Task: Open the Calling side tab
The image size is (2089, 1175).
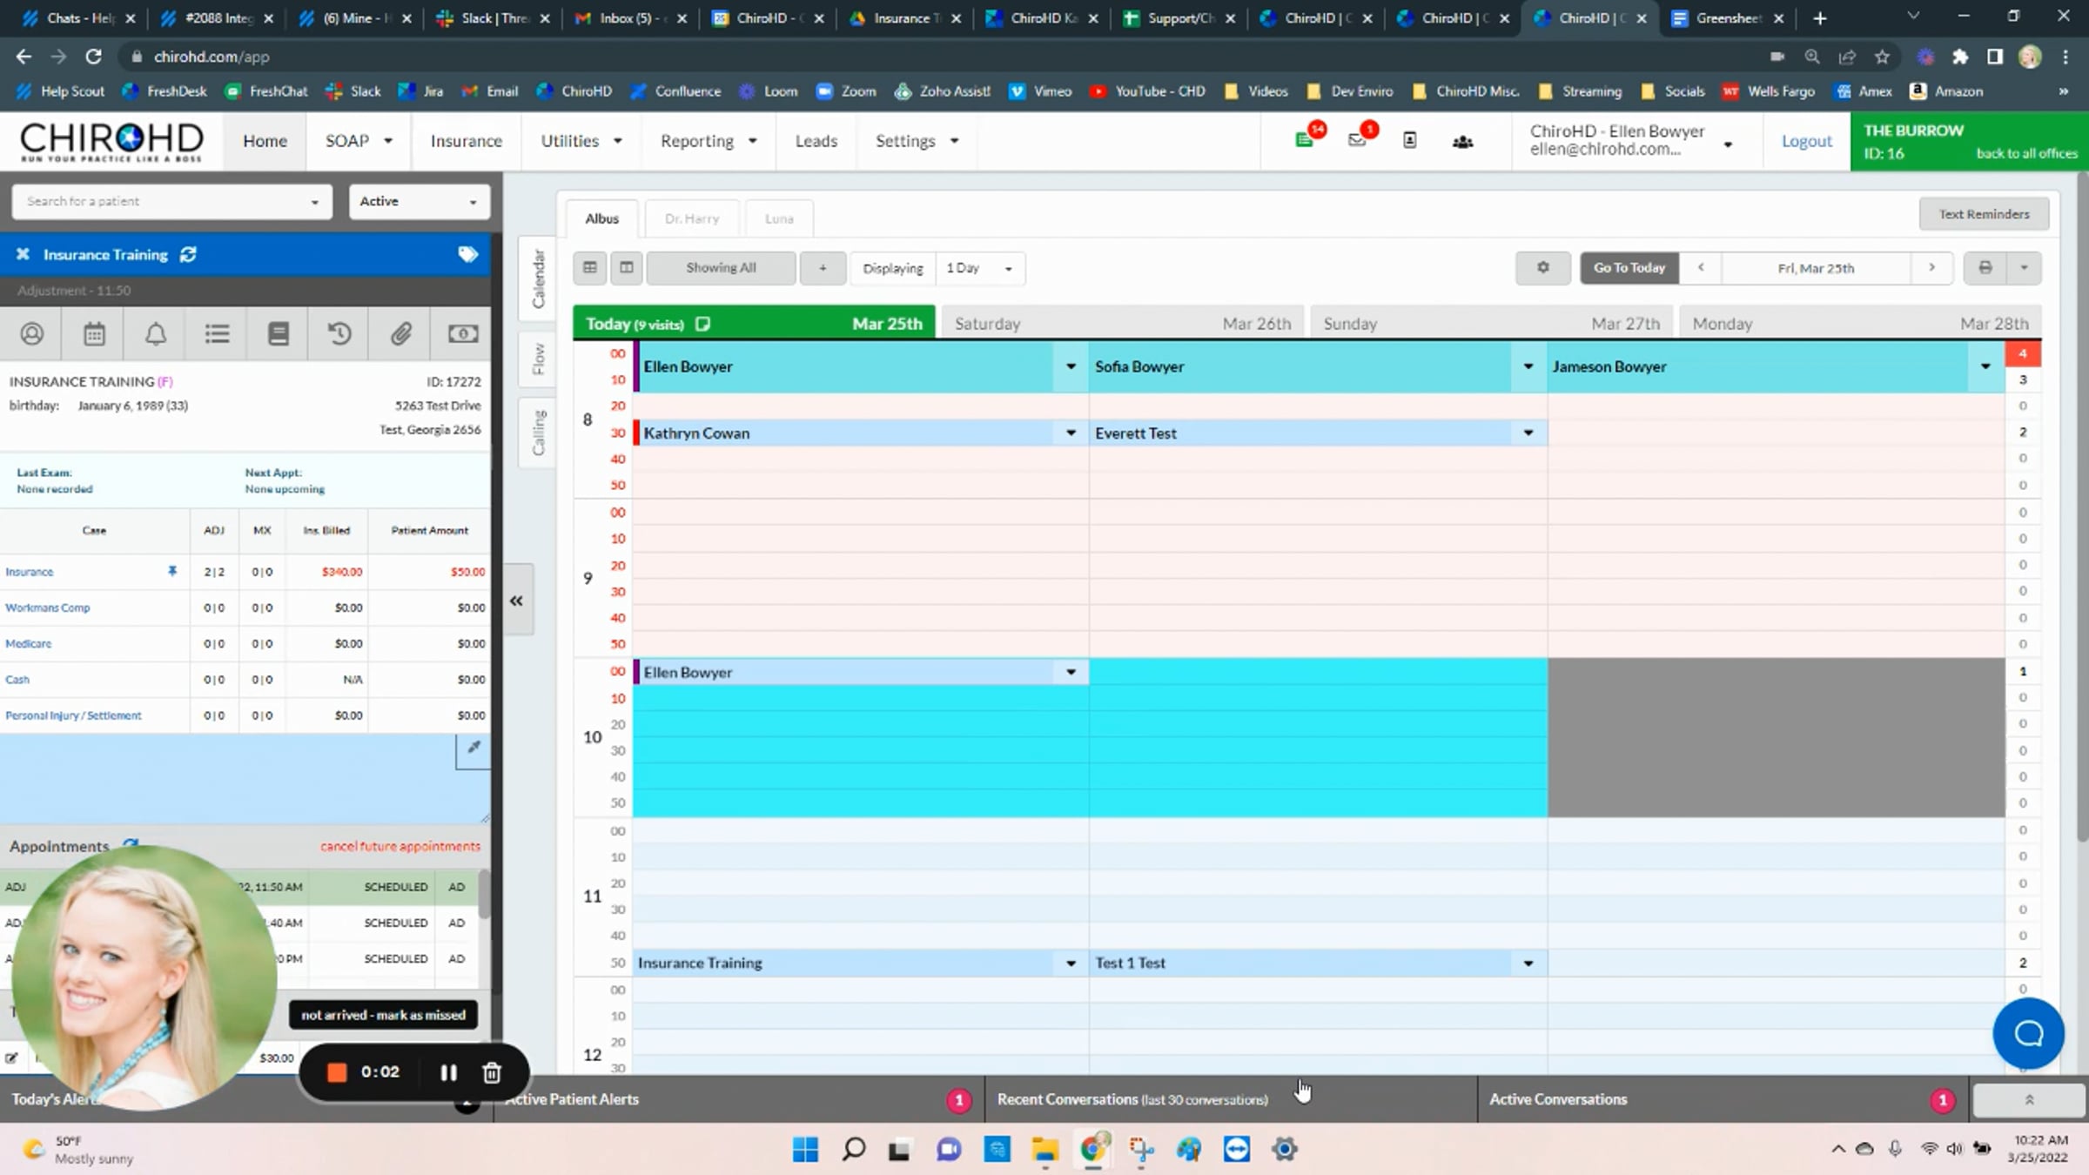Action: [538, 433]
